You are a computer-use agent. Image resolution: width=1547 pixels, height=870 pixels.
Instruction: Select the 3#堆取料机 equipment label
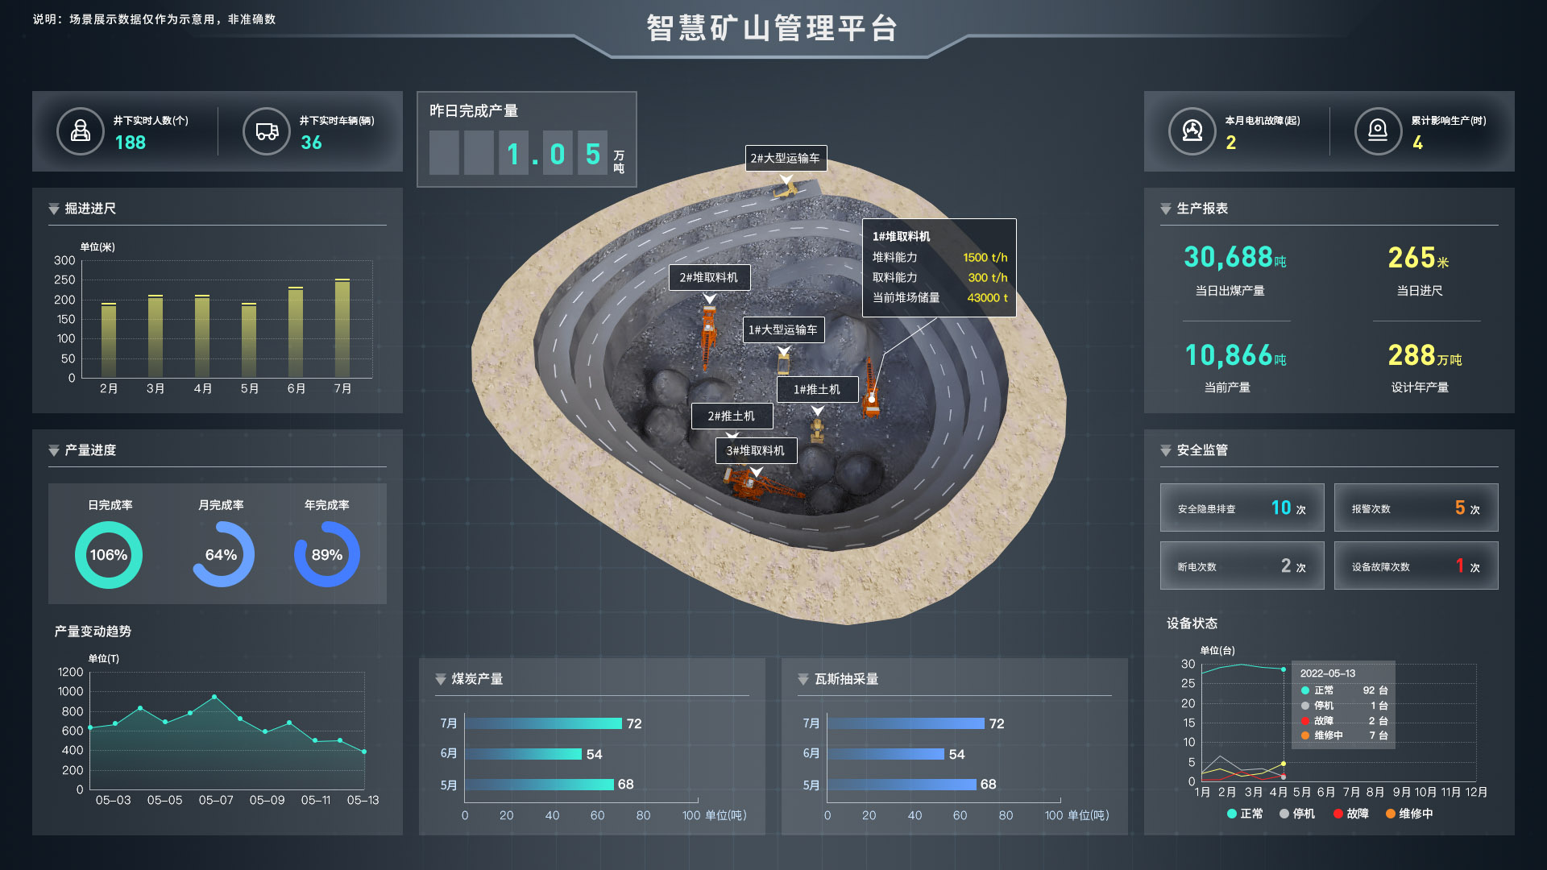pyautogui.click(x=756, y=451)
